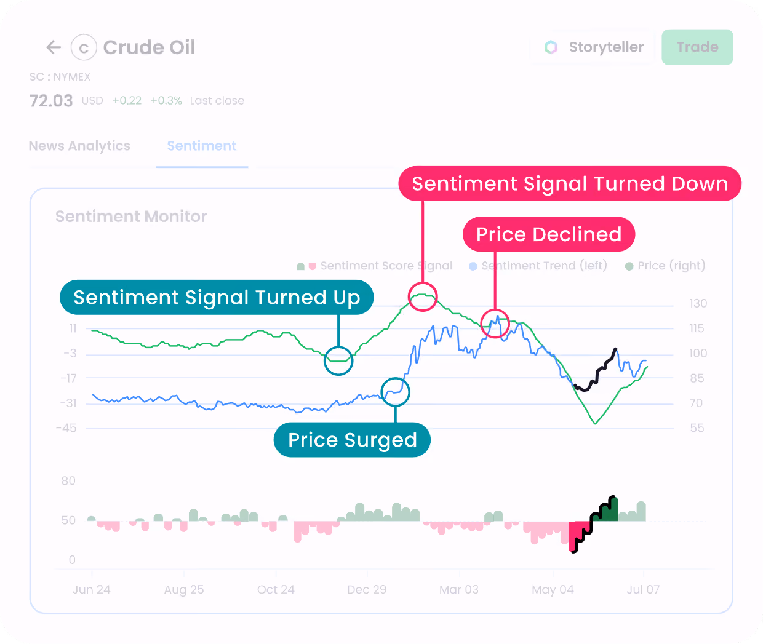This screenshot has width=763, height=644.
Task: Click the Mar 03 date axis label
Action: [x=459, y=589]
